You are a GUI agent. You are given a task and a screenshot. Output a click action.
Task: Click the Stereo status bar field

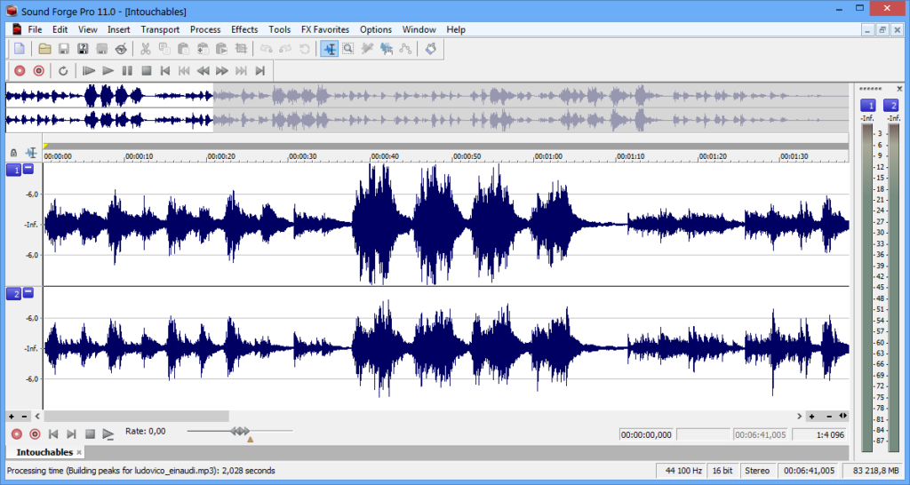click(x=757, y=471)
